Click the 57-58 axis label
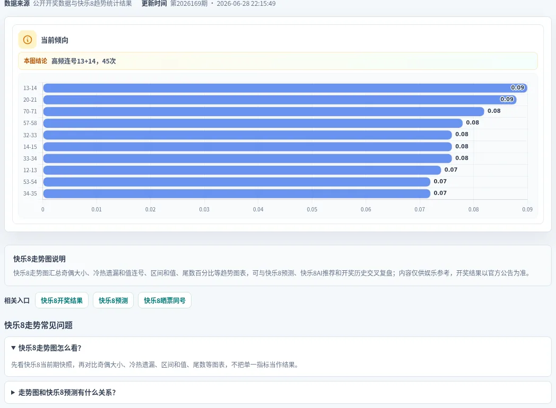This screenshot has height=408, width=556. pyautogui.click(x=30, y=123)
